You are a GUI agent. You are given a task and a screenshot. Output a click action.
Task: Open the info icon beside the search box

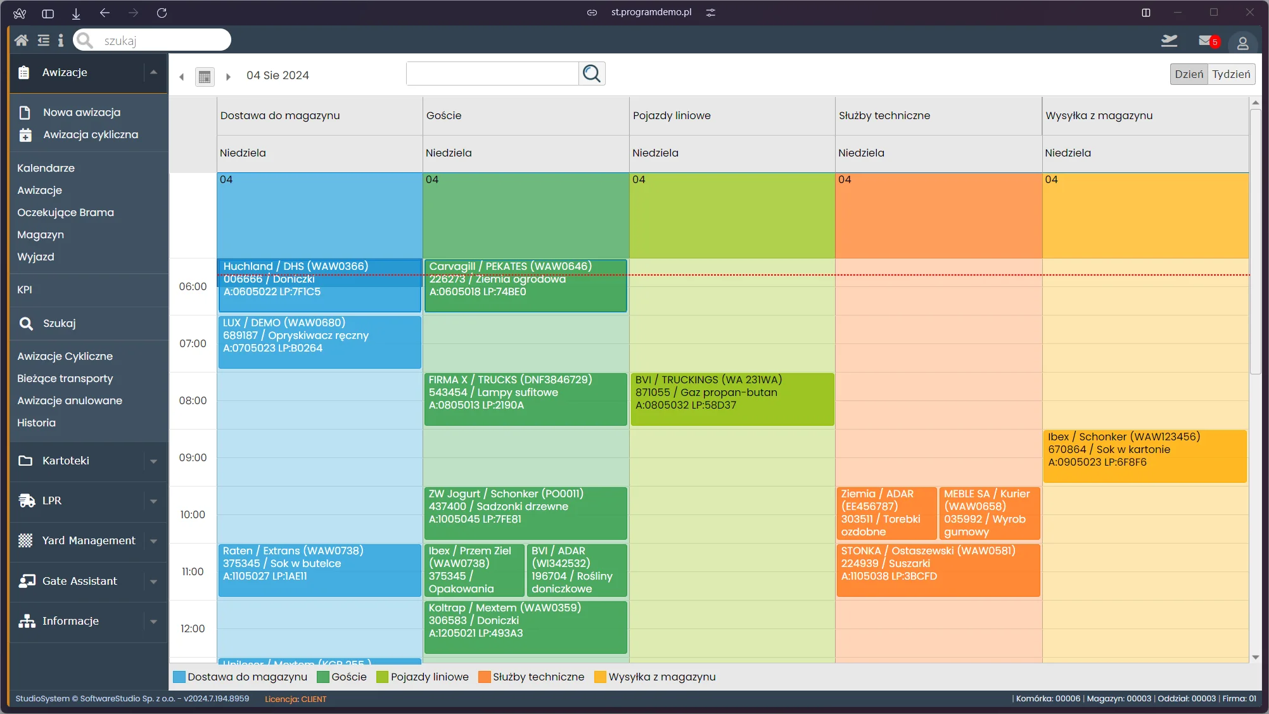(61, 41)
